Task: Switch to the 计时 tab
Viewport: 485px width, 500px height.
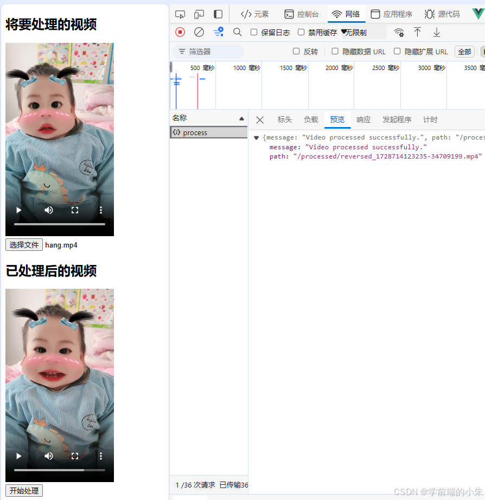Action: (x=430, y=119)
